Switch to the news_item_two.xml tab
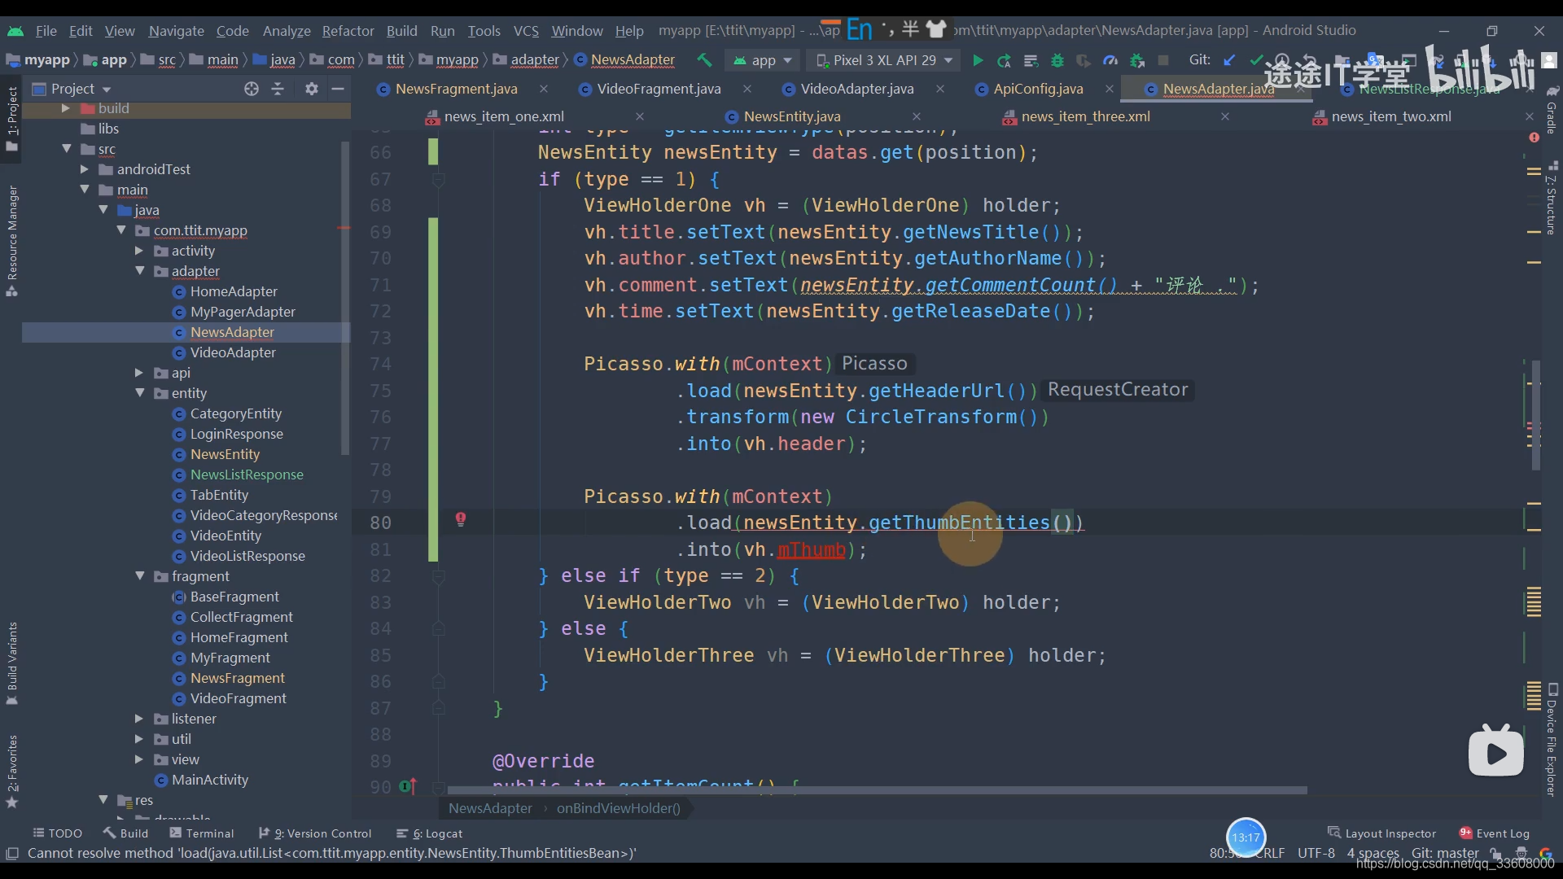This screenshot has width=1563, height=879. 1391,116
